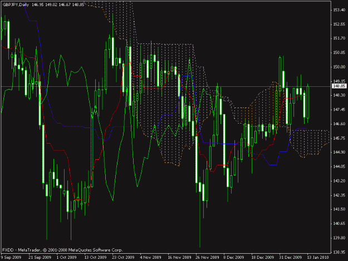The height and width of the screenshot is (261, 348).
Task: Click the 144.90 price axis label
Action: [339, 152]
